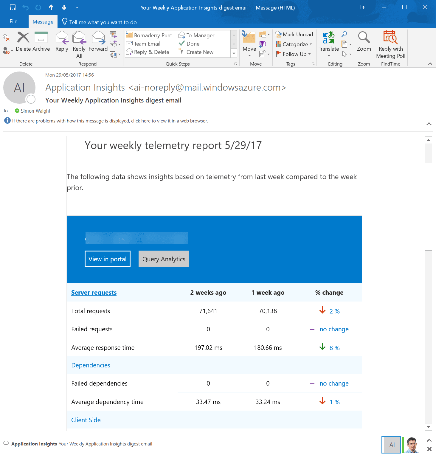Click the Translate icon
This screenshot has height=455, width=436.
coord(329,38)
